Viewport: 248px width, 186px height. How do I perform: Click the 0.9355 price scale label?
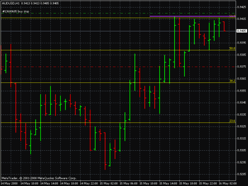click(242, 91)
